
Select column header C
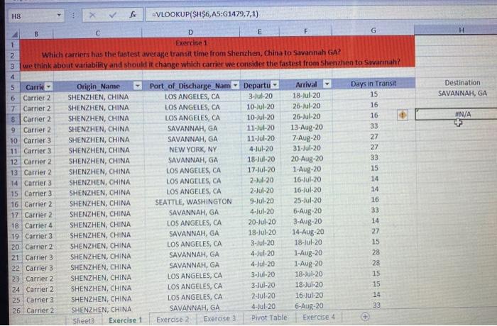click(98, 33)
